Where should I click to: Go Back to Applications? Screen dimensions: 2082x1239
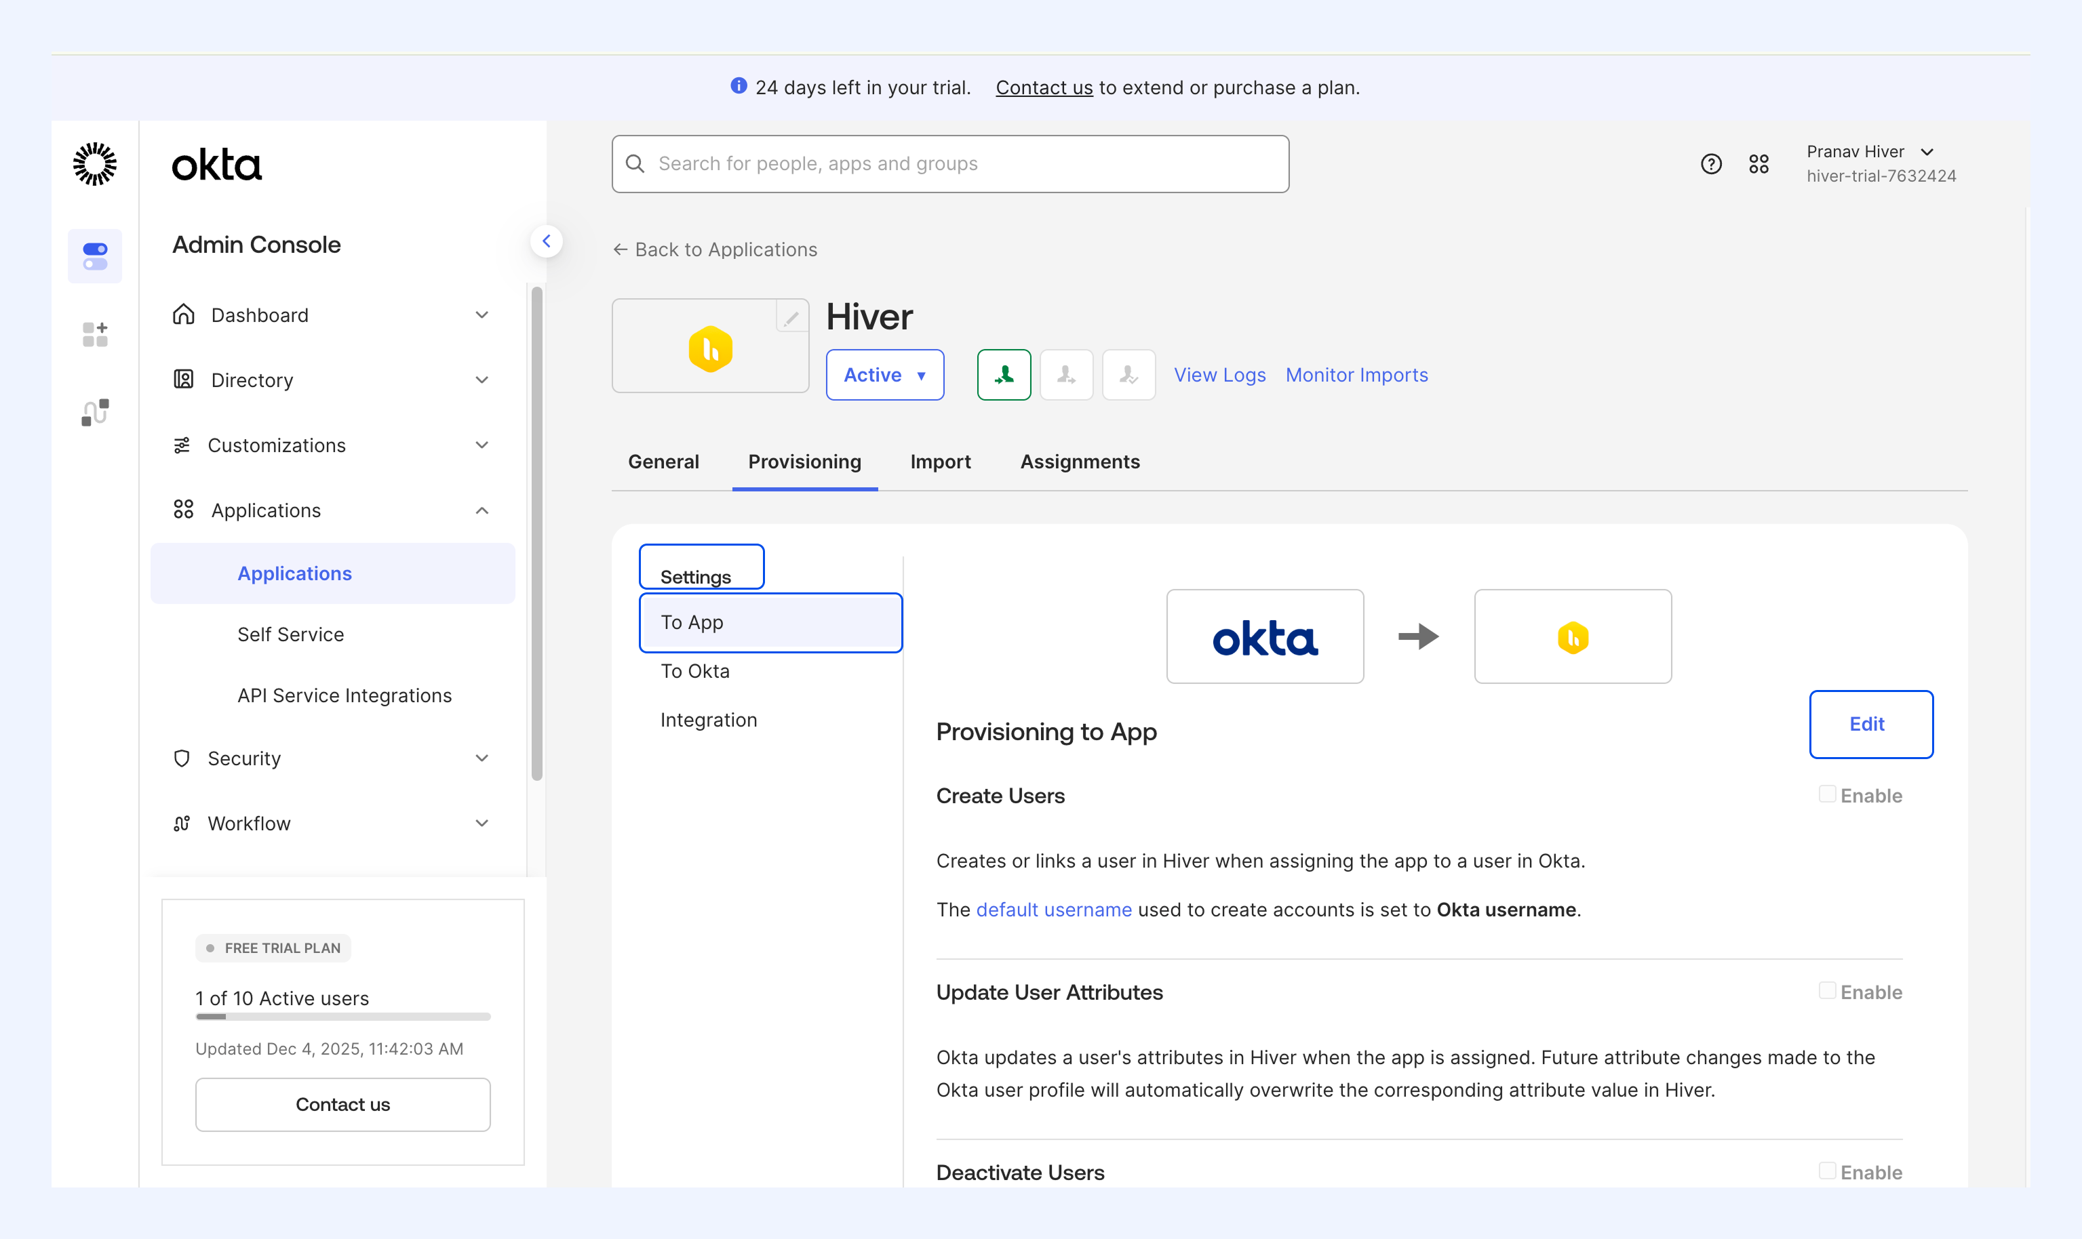(x=726, y=249)
